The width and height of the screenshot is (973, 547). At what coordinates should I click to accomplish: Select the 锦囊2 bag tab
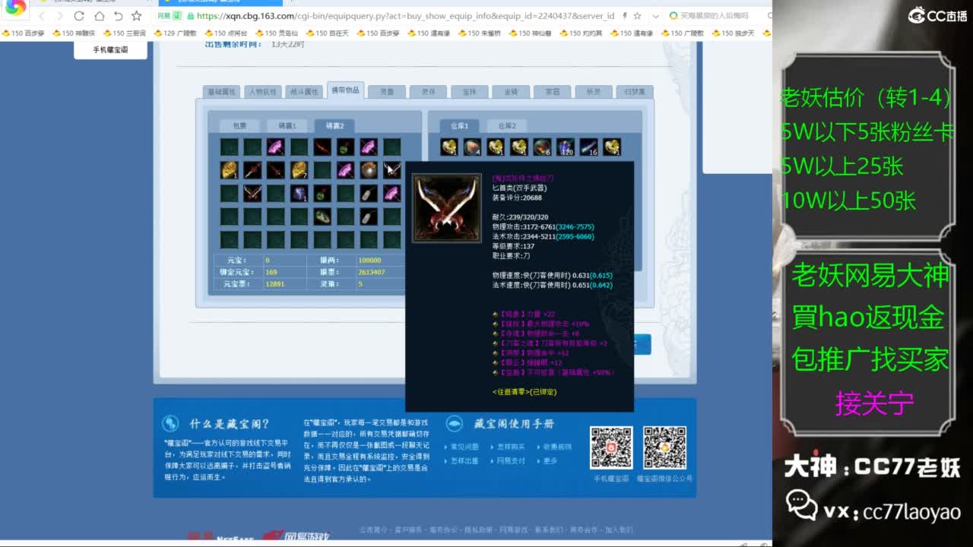pyautogui.click(x=334, y=125)
